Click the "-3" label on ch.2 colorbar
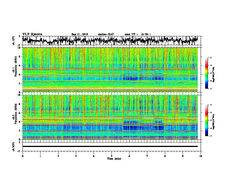The width and height of the screenshot is (226, 175). click(x=210, y=105)
